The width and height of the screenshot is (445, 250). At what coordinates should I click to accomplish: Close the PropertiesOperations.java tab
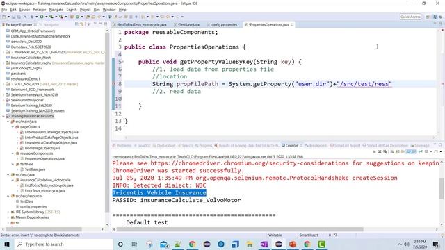point(292,25)
